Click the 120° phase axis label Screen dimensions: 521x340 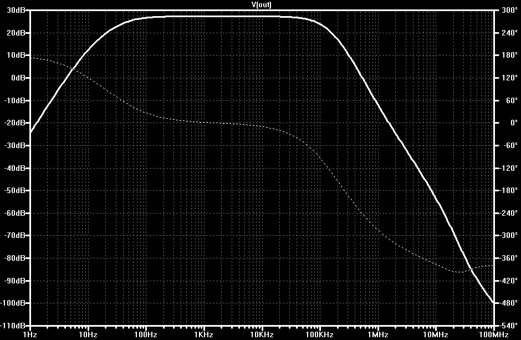509,78
